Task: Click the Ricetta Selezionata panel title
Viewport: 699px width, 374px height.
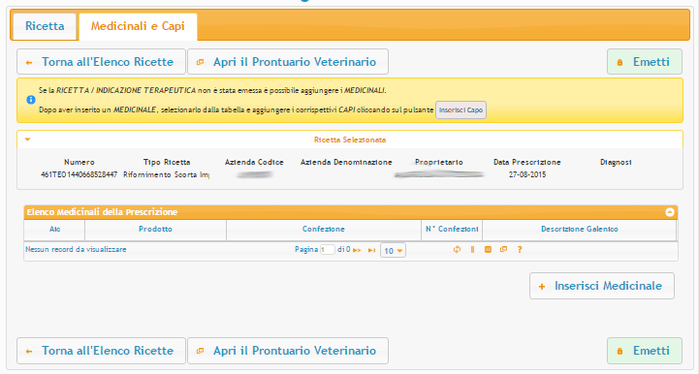Action: (x=350, y=140)
